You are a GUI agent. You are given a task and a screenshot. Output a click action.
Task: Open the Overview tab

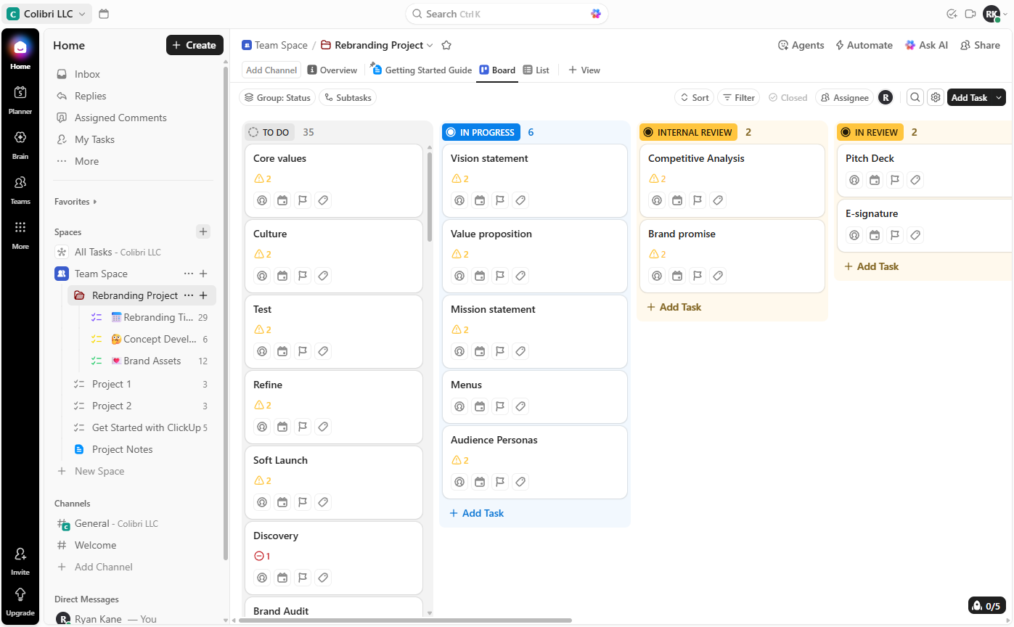pyautogui.click(x=332, y=70)
